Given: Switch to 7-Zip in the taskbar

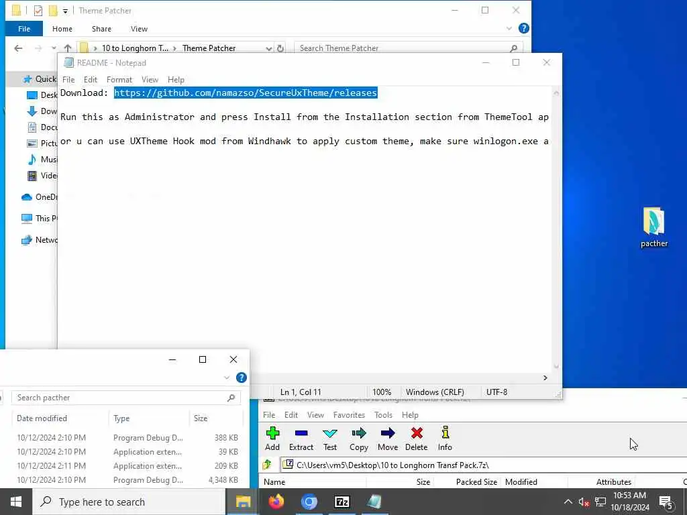Looking at the screenshot, I should 341,502.
